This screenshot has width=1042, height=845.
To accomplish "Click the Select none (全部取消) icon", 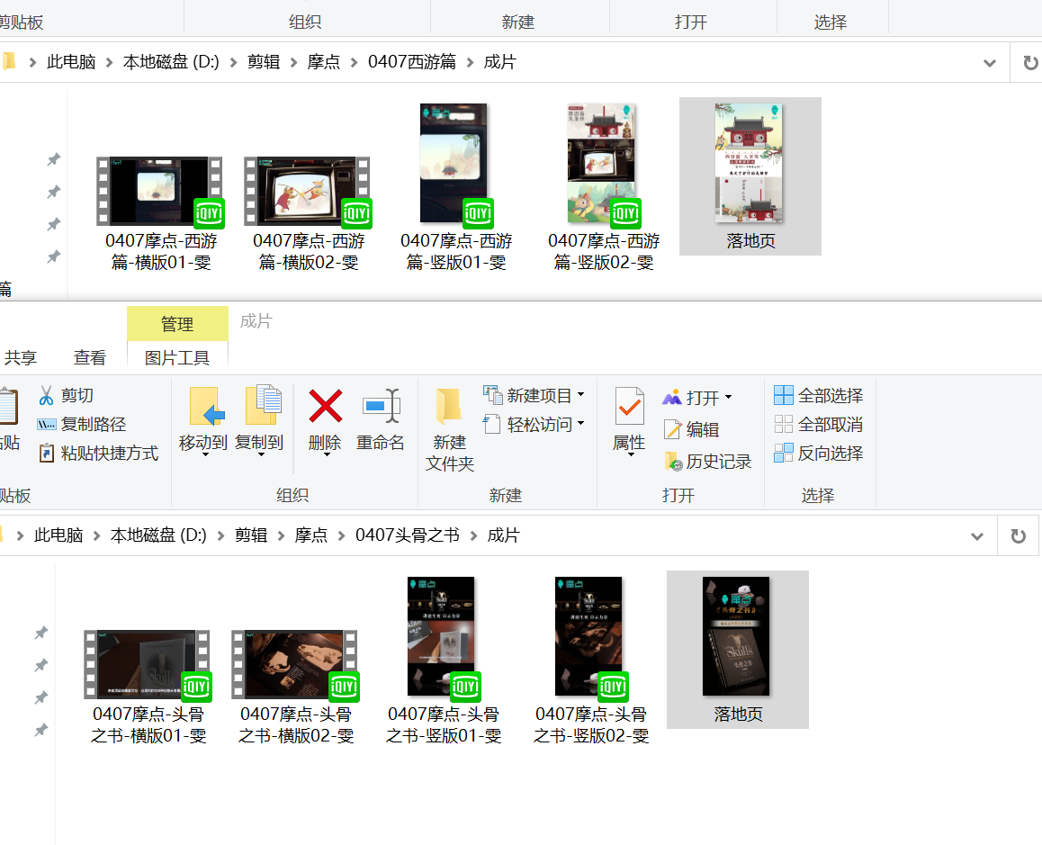I will tap(784, 424).
